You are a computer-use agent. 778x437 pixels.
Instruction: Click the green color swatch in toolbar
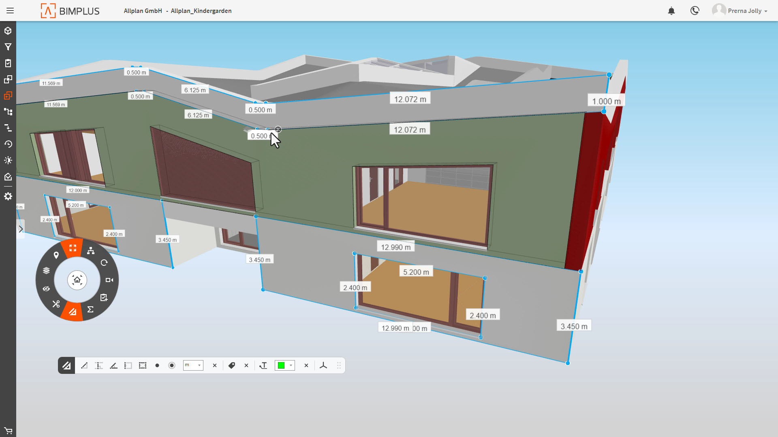(x=281, y=366)
